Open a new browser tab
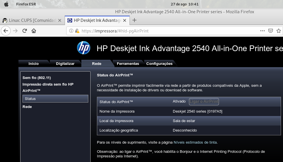The height and width of the screenshot is (162, 283). (x=134, y=20)
